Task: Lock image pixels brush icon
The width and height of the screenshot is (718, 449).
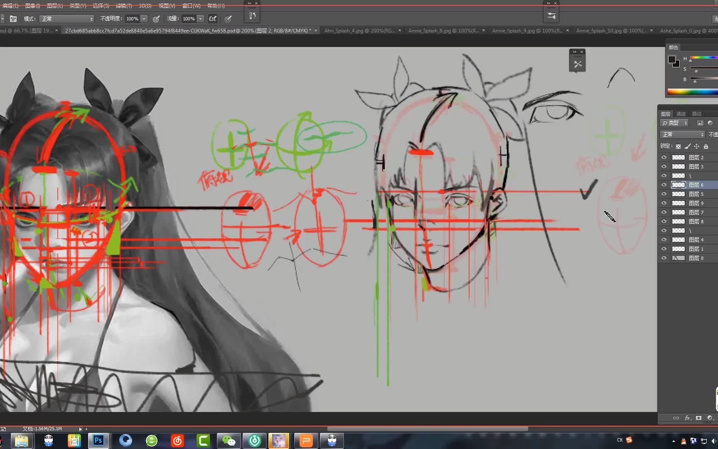Action: click(x=687, y=146)
